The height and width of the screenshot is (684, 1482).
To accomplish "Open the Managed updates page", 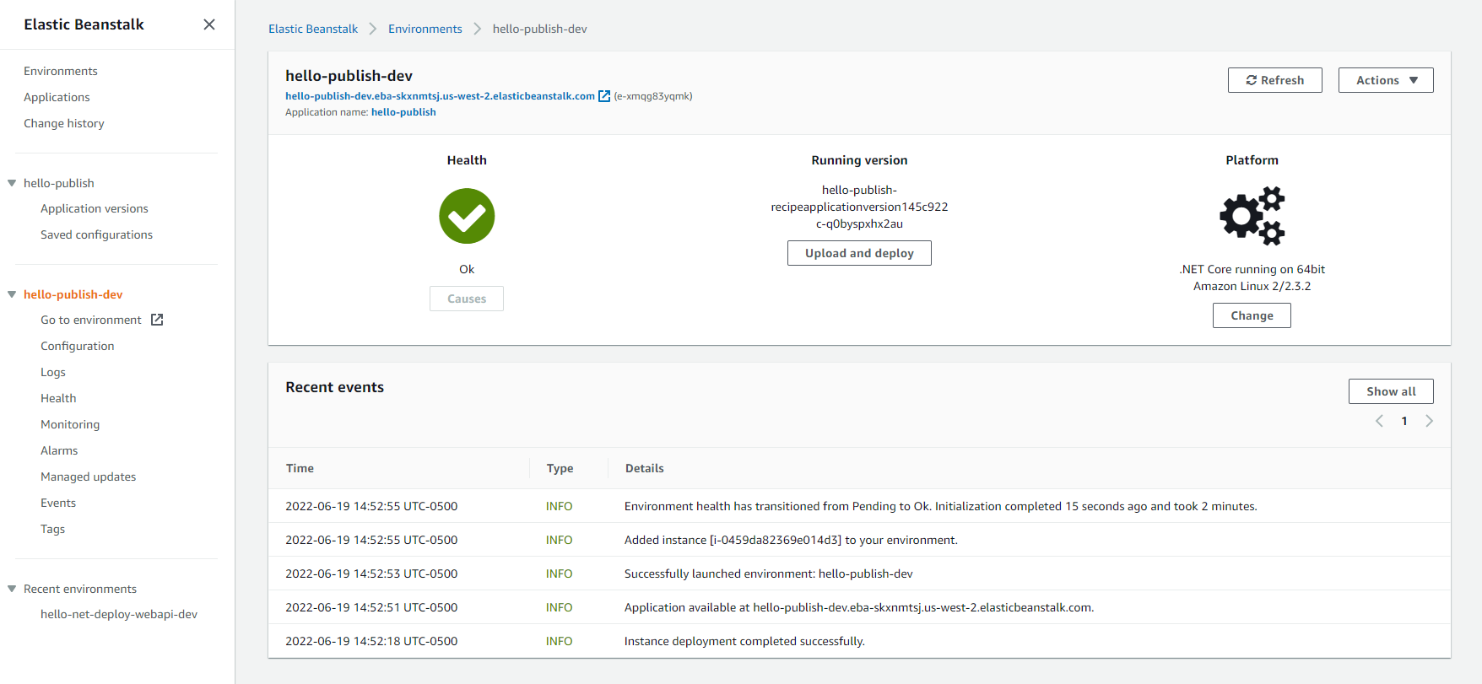I will (89, 477).
